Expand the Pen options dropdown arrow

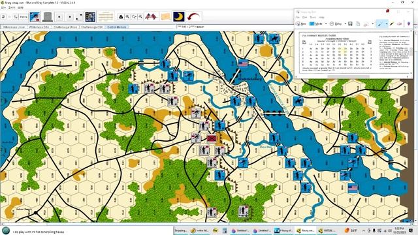(x=386, y=23)
